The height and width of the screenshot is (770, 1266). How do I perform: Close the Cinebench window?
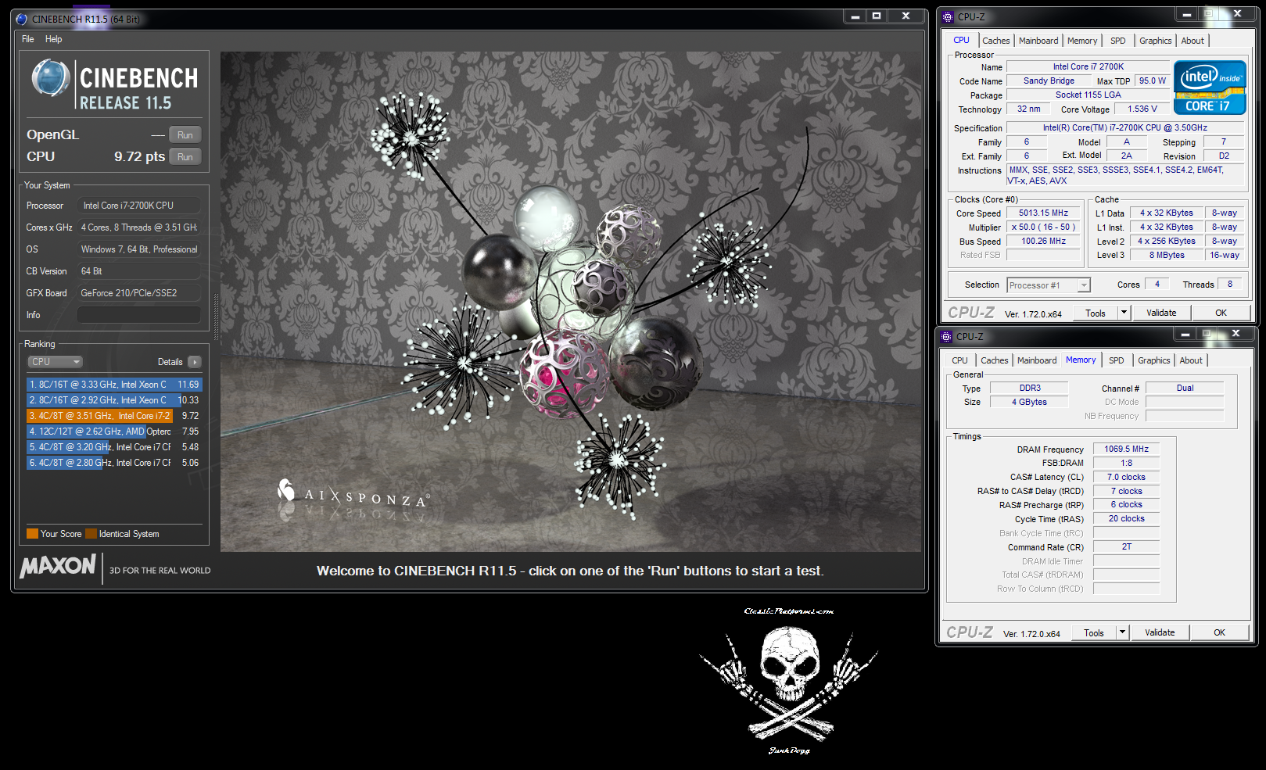point(906,16)
